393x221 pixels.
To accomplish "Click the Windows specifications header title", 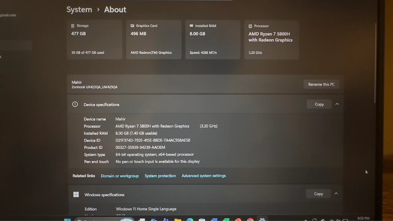I will tap(104, 195).
